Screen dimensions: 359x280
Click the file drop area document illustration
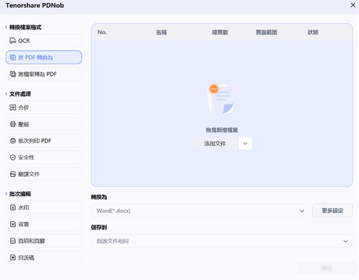point(220,99)
